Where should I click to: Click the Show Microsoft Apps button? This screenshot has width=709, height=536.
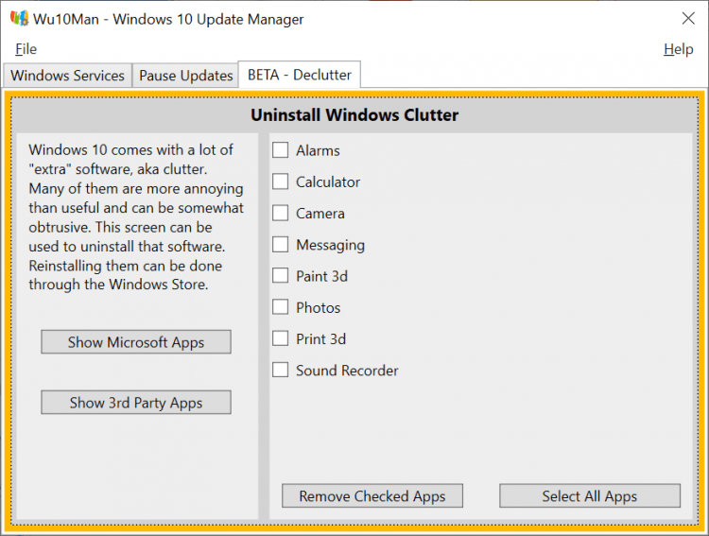click(x=136, y=342)
